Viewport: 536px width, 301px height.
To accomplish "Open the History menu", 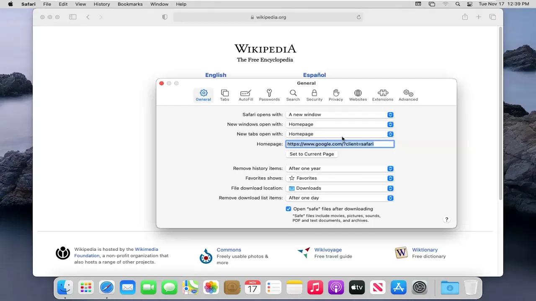I will (102, 4).
